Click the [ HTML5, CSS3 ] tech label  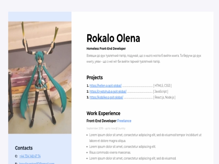163,85
